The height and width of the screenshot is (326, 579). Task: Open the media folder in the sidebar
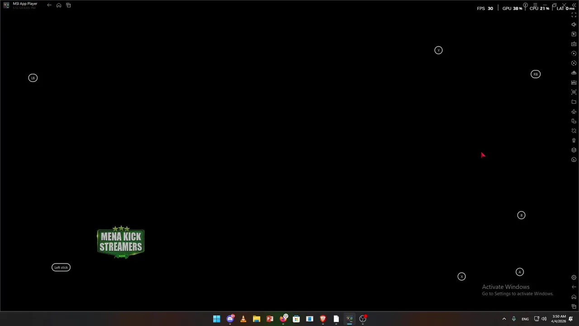coord(574,102)
